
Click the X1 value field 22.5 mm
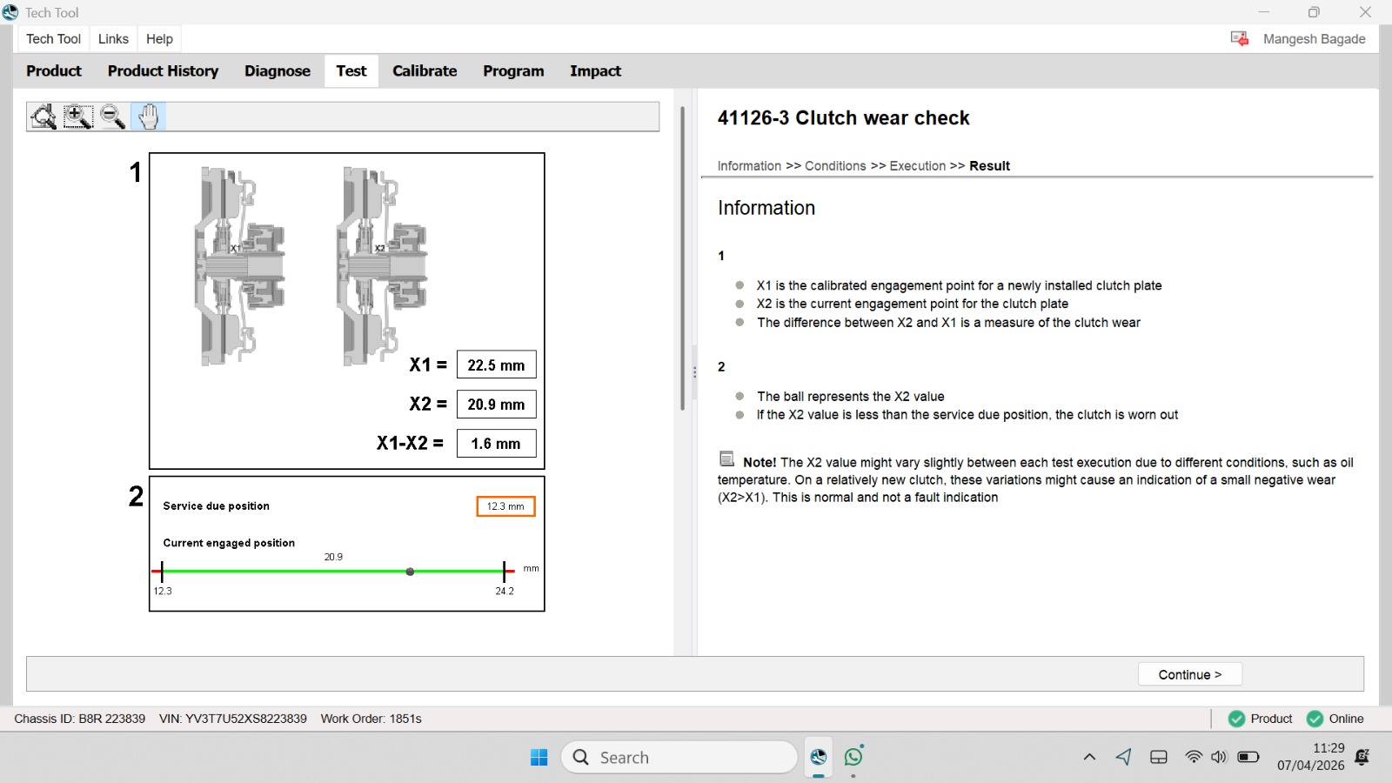(496, 365)
